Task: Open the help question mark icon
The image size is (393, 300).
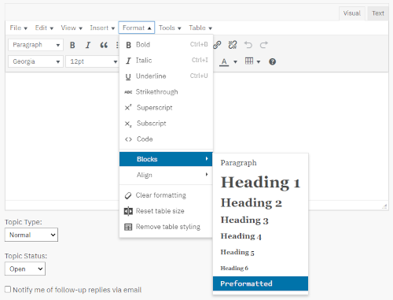Action: tap(272, 61)
